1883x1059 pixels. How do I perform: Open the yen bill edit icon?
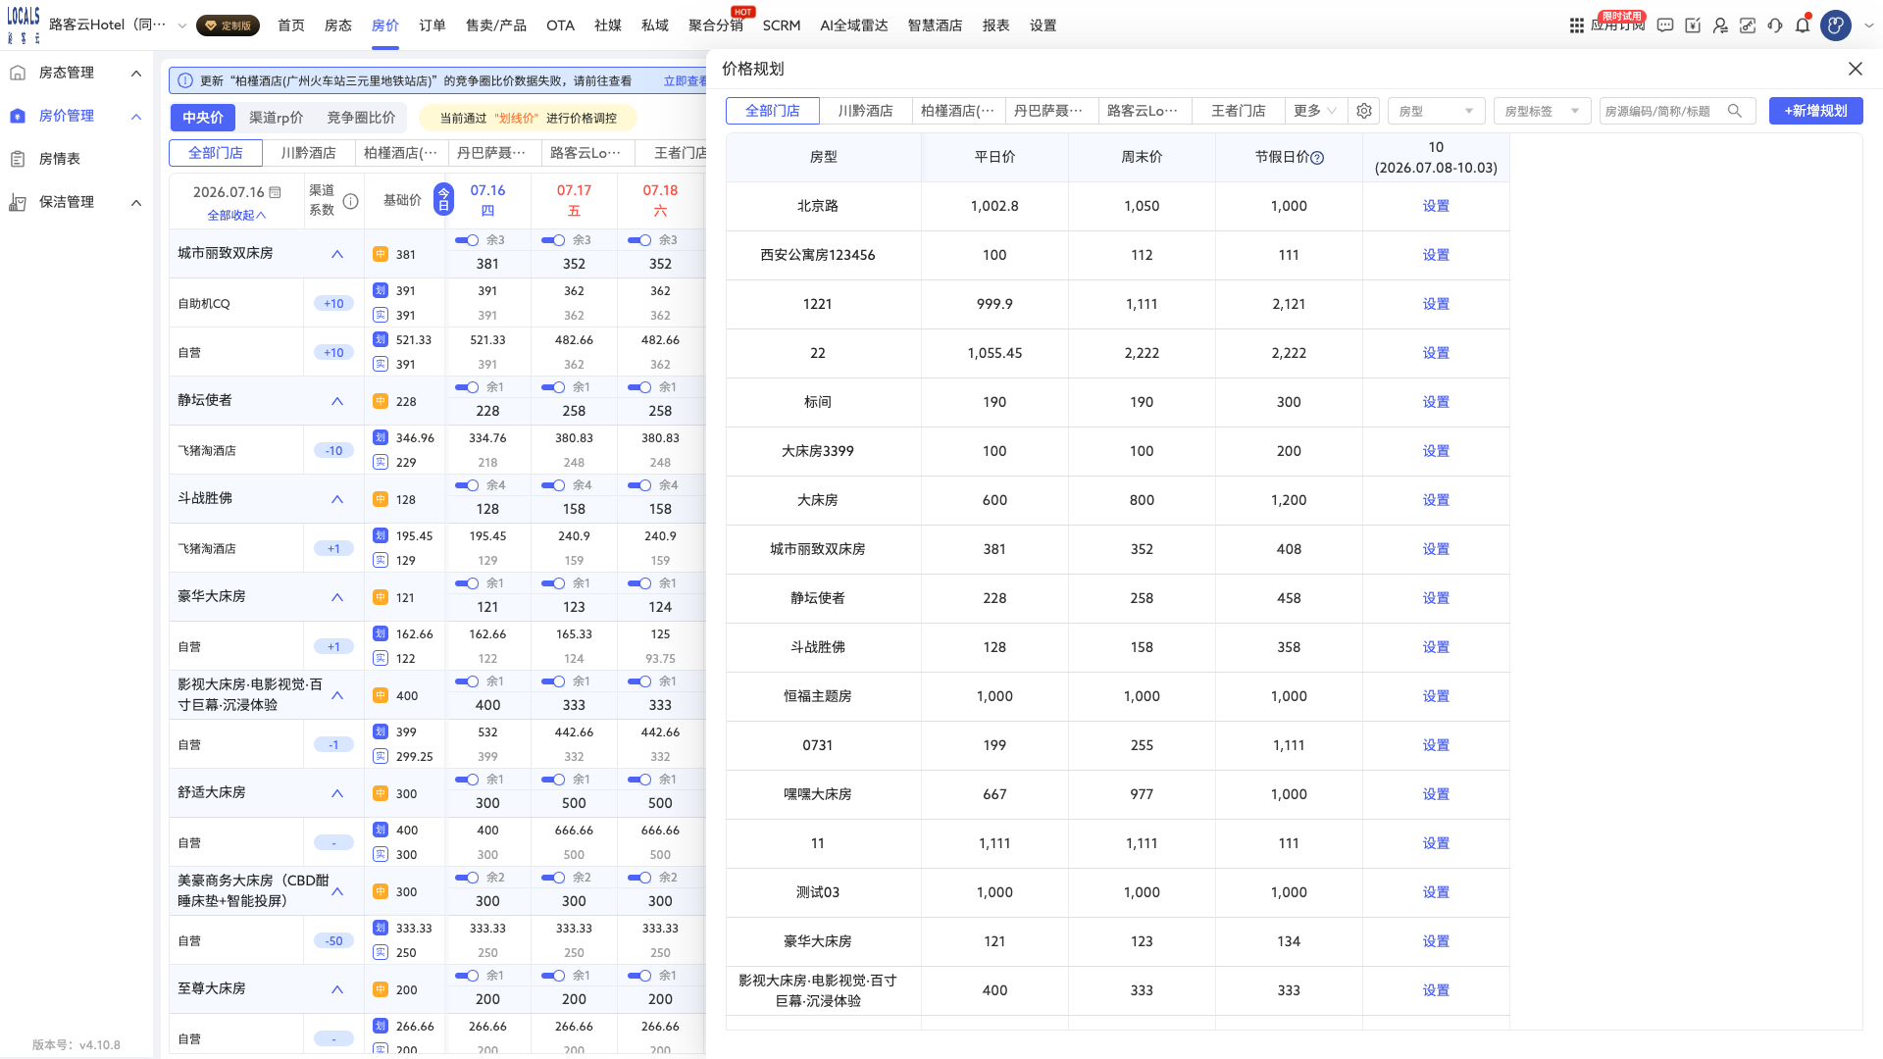coord(1693,25)
